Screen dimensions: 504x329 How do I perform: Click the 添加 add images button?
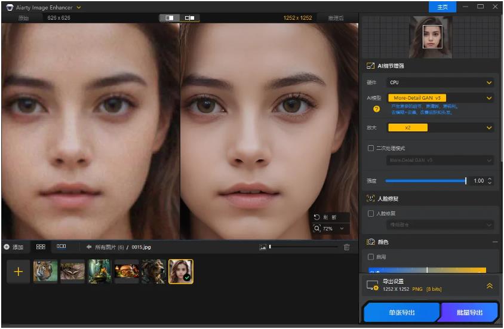[x=14, y=247]
